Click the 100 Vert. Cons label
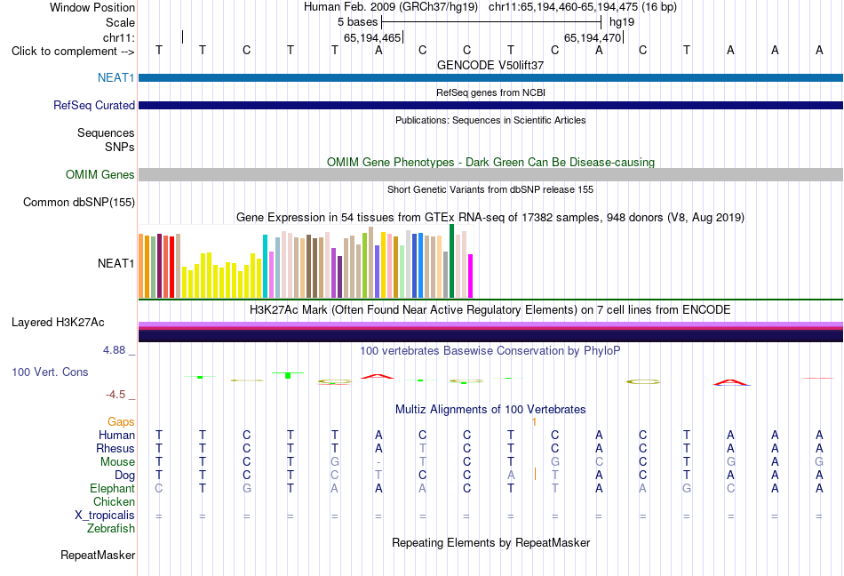844x576 pixels. 50,372
